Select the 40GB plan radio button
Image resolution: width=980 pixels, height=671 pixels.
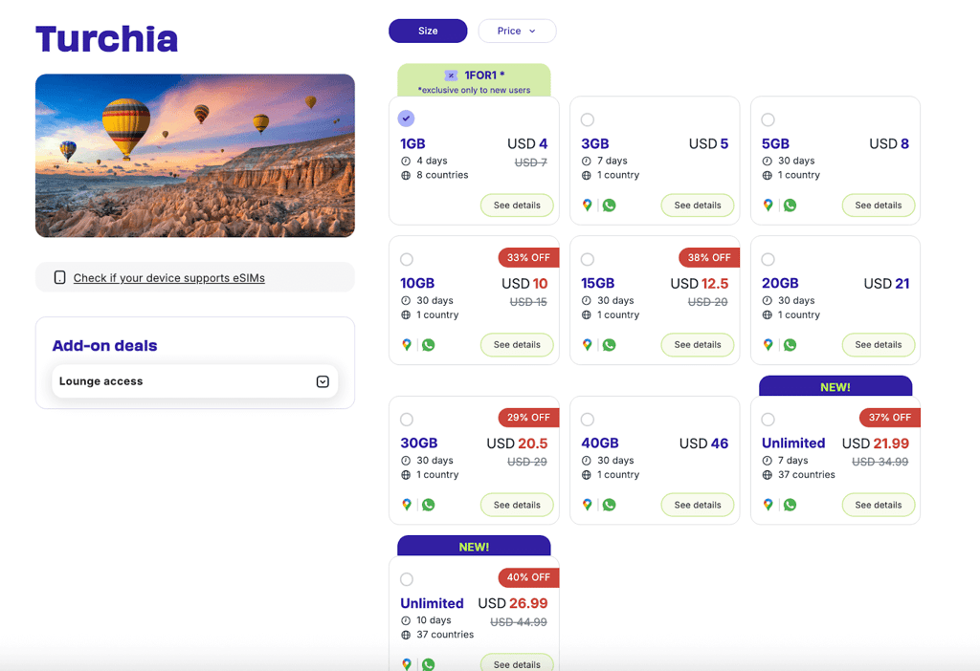[x=587, y=419]
